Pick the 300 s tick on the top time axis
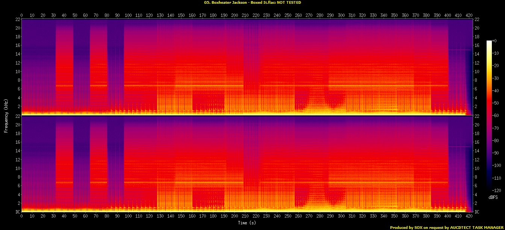Screen dimensions: 505x230 tap(341, 15)
